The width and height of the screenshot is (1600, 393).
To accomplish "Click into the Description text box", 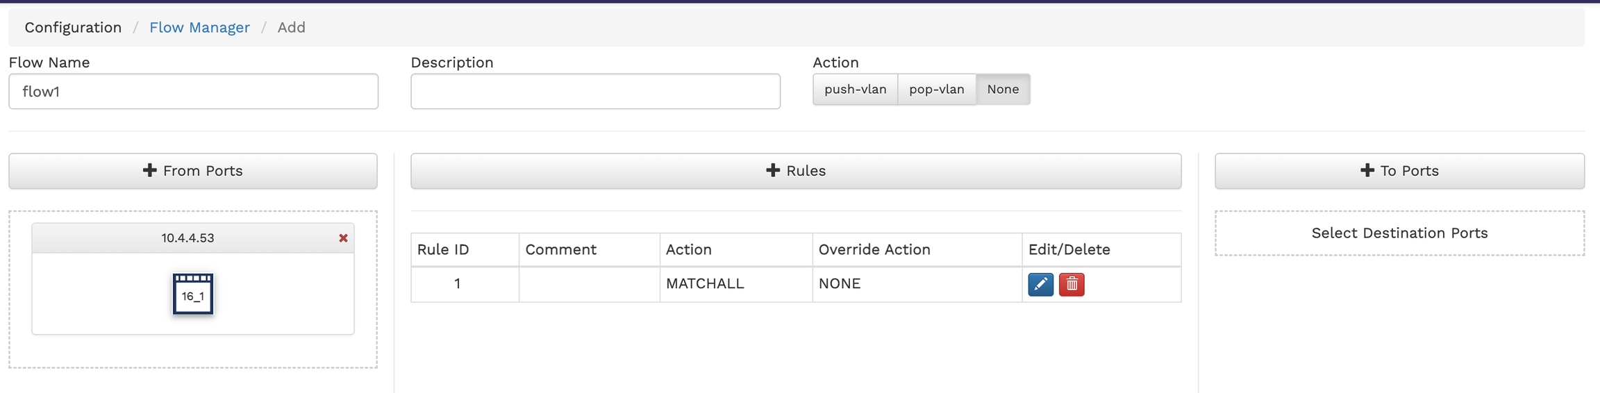I will (595, 92).
